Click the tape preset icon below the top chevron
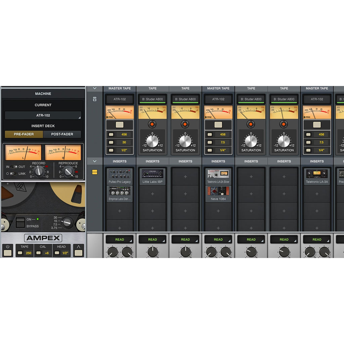344x344 pixels. 94,99
